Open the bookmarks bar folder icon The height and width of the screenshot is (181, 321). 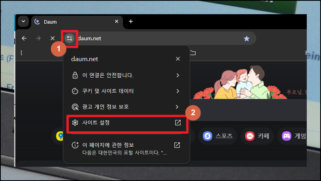pyautogui.click(x=193, y=53)
